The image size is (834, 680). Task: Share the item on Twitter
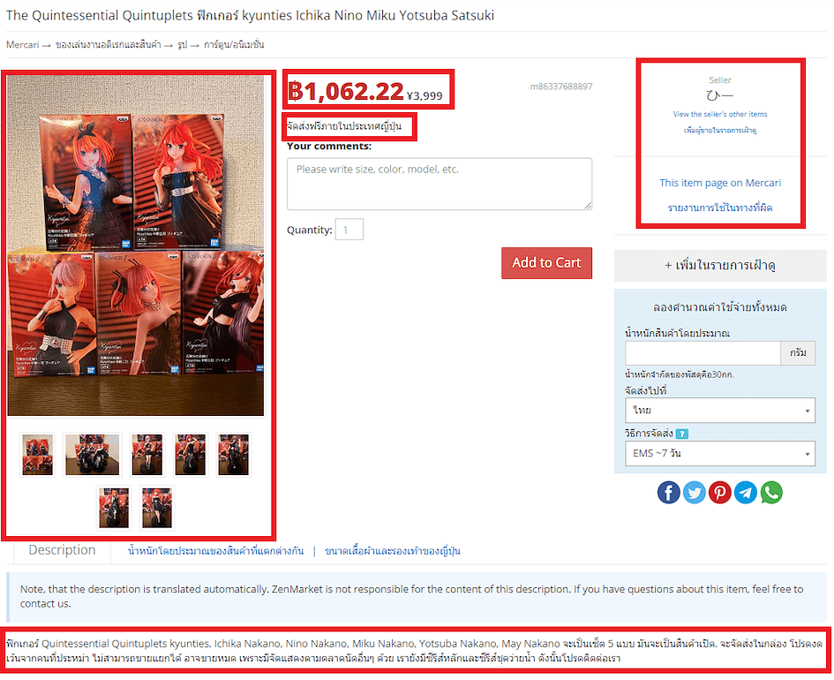[x=694, y=492]
